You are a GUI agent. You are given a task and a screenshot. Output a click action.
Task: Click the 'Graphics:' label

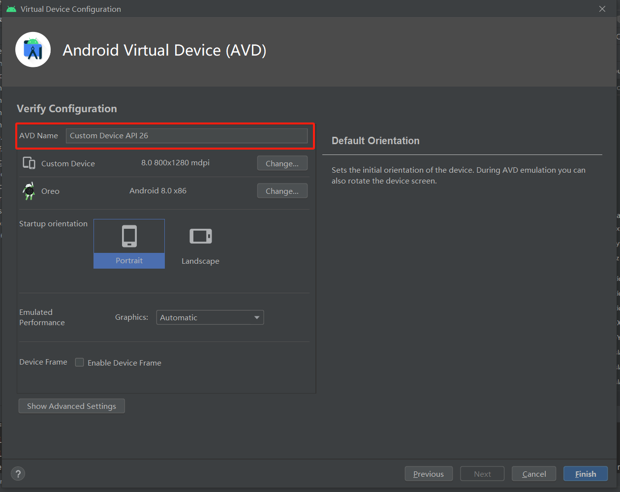point(131,317)
